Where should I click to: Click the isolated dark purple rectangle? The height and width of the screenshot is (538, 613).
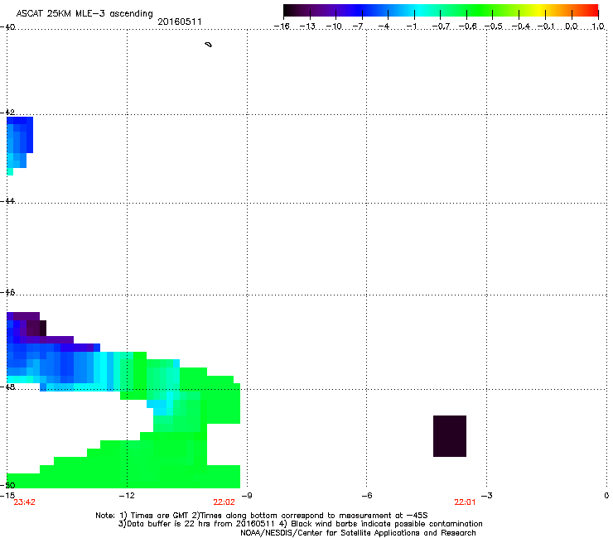click(450, 436)
